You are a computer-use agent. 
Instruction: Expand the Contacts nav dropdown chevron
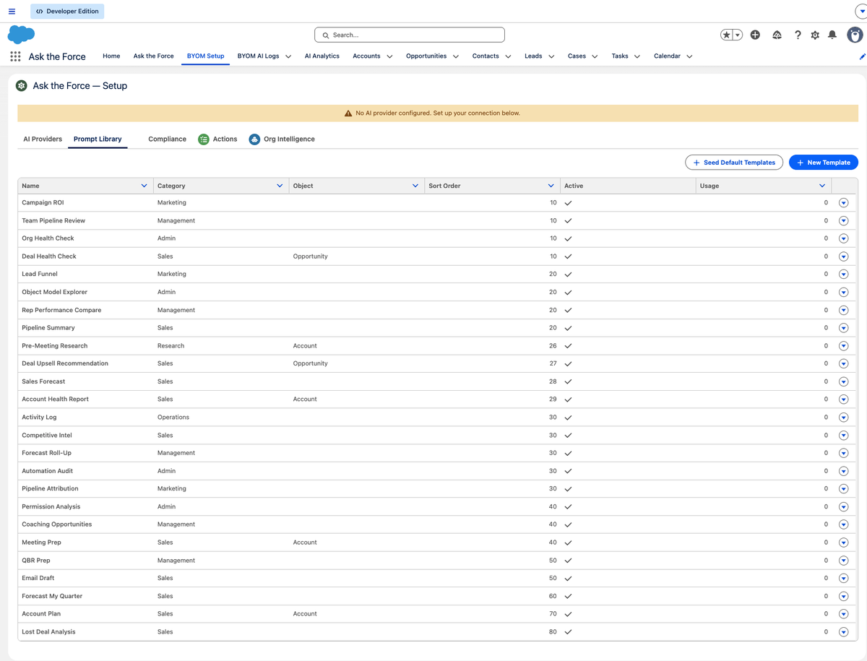tap(508, 56)
